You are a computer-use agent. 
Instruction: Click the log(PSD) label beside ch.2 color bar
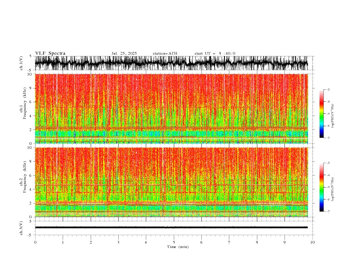[332, 189]
